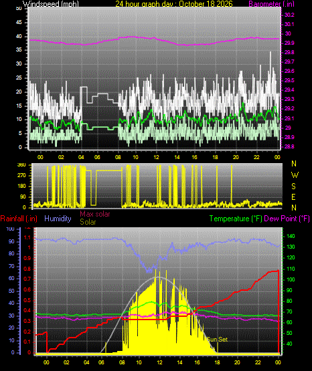Image resolution: width=312 pixels, height=371 pixels.
Task: Click the '29.9' barometer scale value
Action: (x=289, y=43)
